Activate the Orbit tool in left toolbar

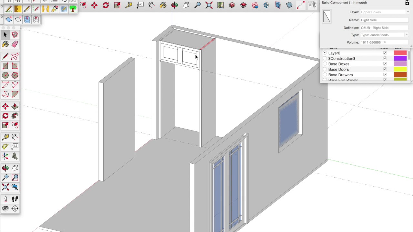click(5, 168)
